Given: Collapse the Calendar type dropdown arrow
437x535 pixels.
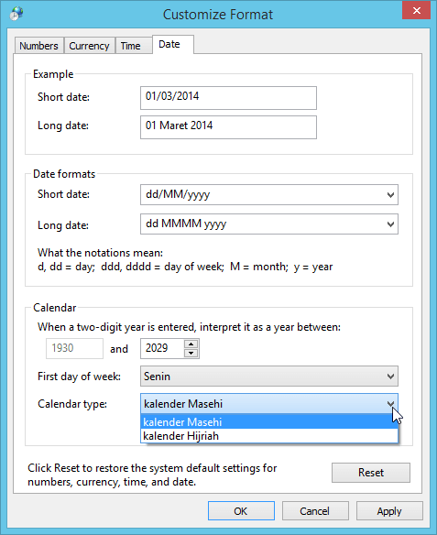Looking at the screenshot, I should pos(390,404).
